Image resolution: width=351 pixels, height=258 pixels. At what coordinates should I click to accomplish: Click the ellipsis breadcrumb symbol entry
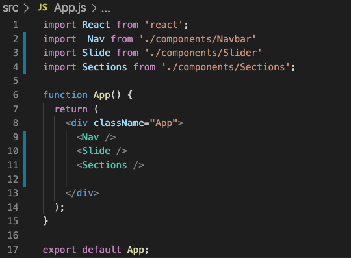[x=106, y=10]
